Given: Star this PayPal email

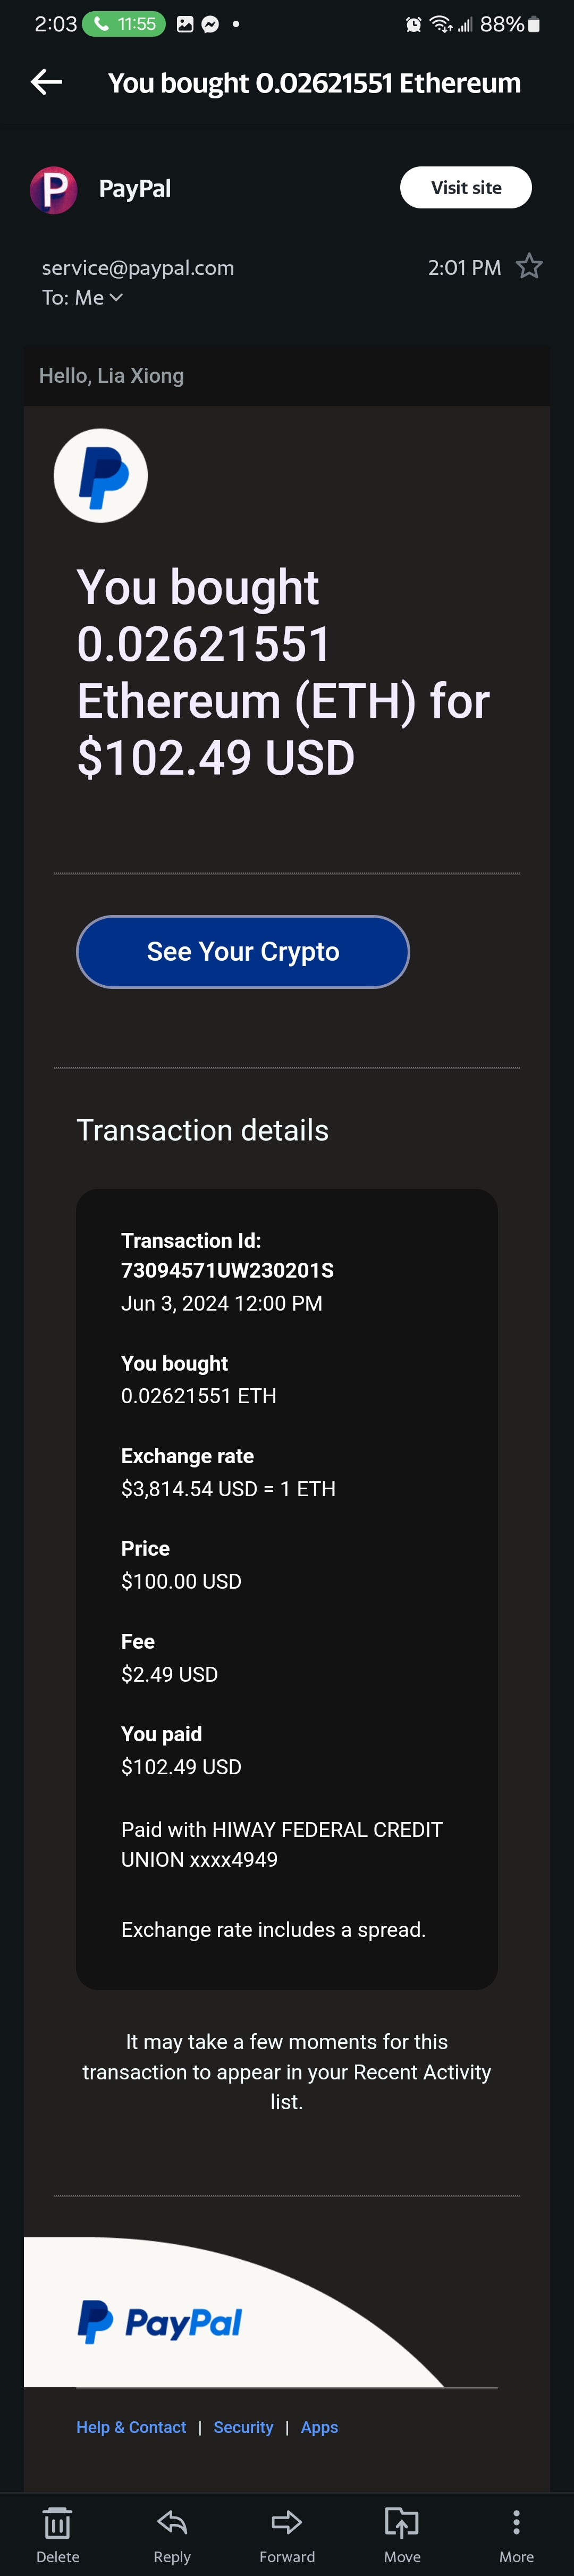Looking at the screenshot, I should tap(529, 267).
